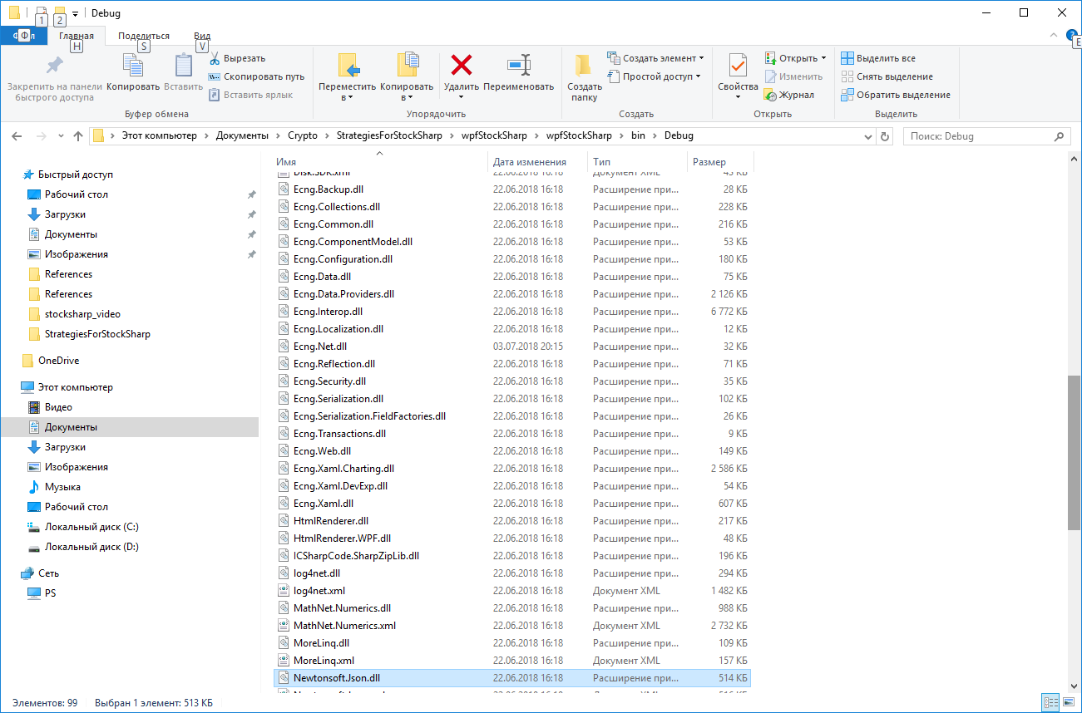Click the Copy (Копировать) clipboard icon
Image resolution: width=1082 pixels, height=713 pixels.
[x=133, y=66]
